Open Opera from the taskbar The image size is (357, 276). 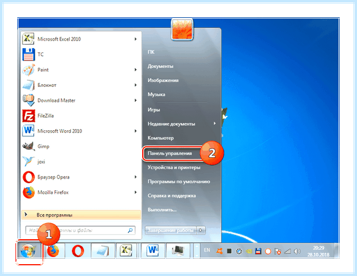(78, 251)
